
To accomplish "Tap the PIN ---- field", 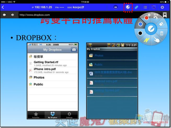I will [60, 7].
